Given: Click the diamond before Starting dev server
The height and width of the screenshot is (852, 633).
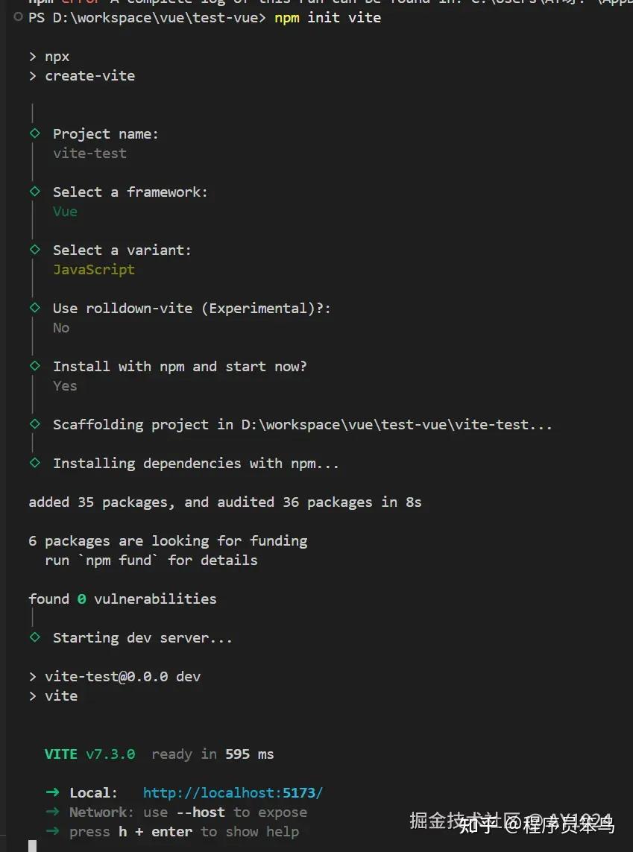Looking at the screenshot, I should 35,637.
